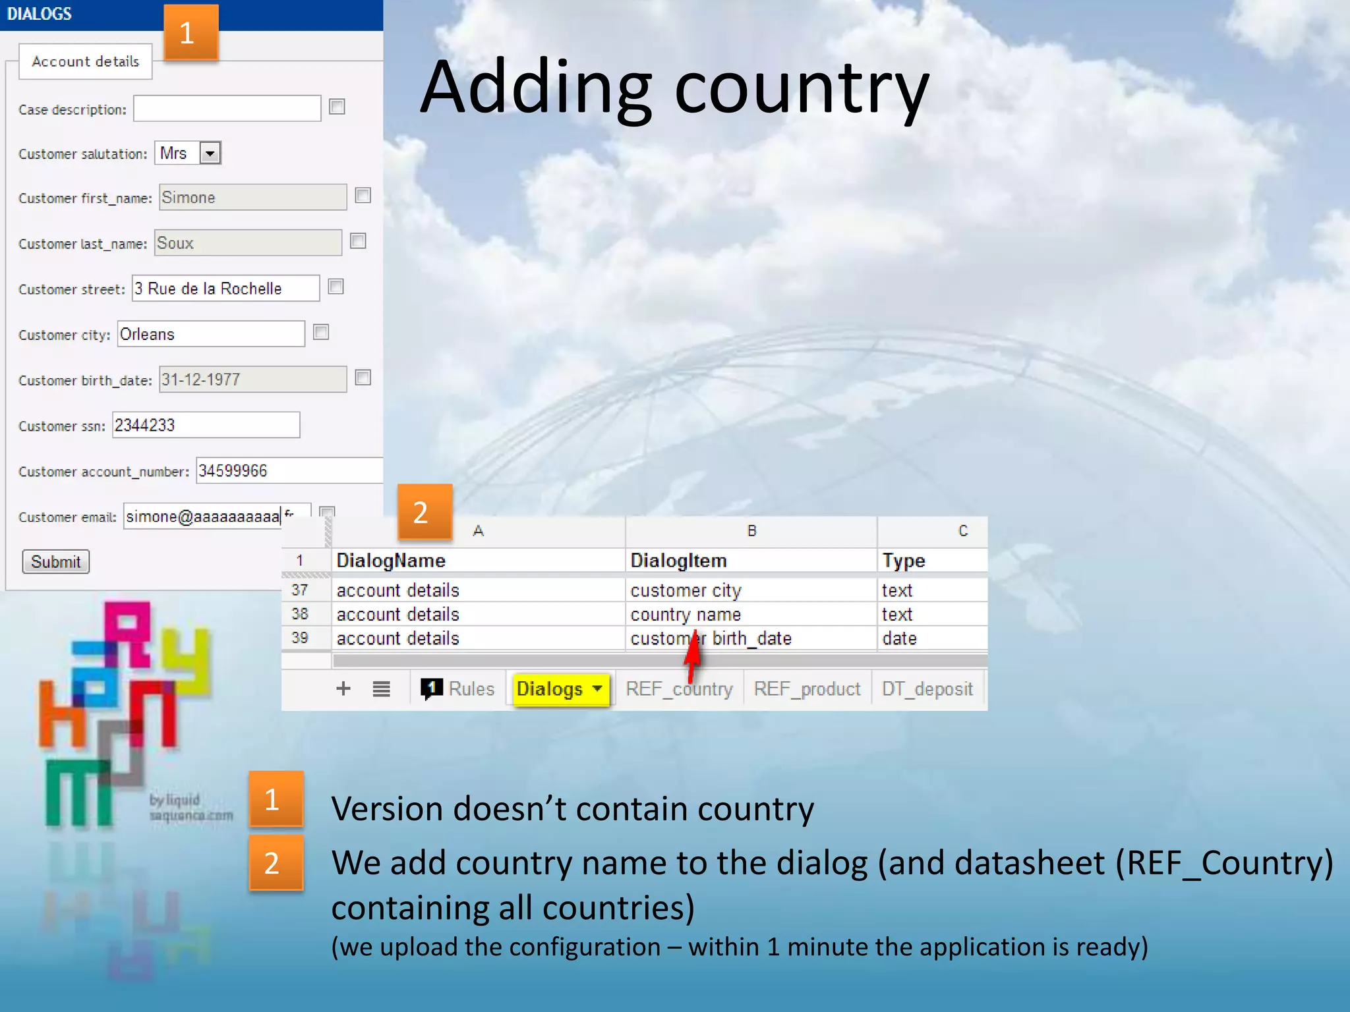Toggle checkbox next to Customer city

pos(321,331)
